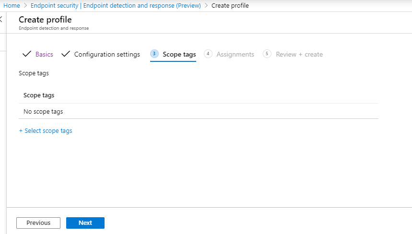Click the Scope tags column header
This screenshot has height=234, width=412.
39,95
